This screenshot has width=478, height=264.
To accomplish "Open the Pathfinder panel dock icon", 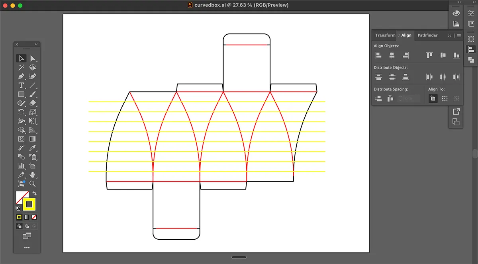I will coord(471,60).
